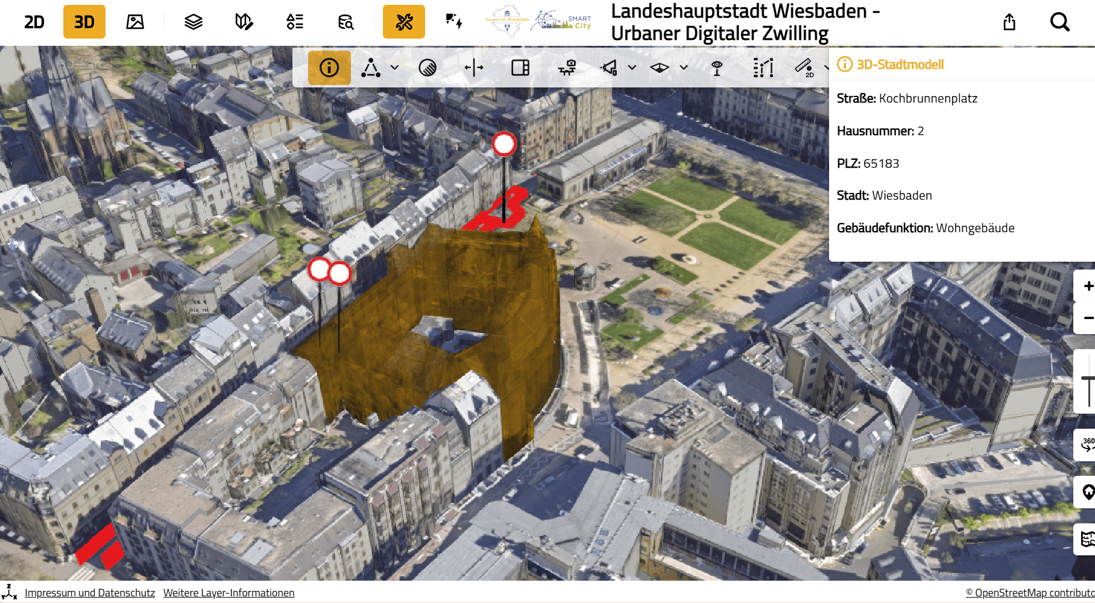Screen dimensions: 1095x603
Task: Open the basemap image selector icon
Action: pyautogui.click(x=134, y=22)
